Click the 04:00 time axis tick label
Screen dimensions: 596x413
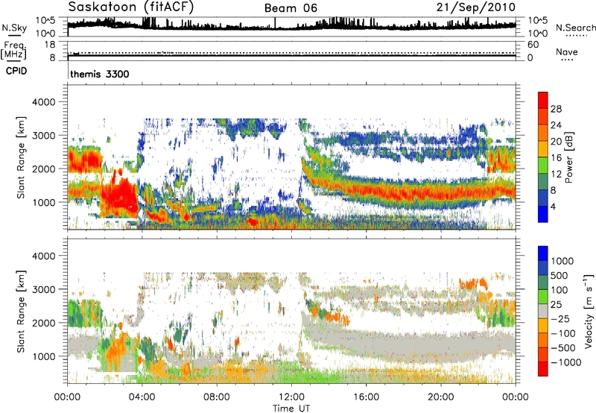click(x=142, y=397)
